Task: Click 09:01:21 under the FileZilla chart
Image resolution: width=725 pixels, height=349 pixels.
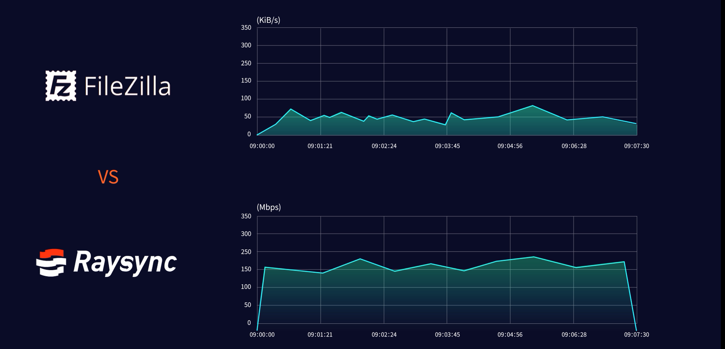Action: point(320,146)
